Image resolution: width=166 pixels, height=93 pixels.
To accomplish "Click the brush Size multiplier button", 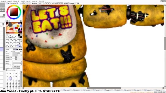I will [12, 51].
